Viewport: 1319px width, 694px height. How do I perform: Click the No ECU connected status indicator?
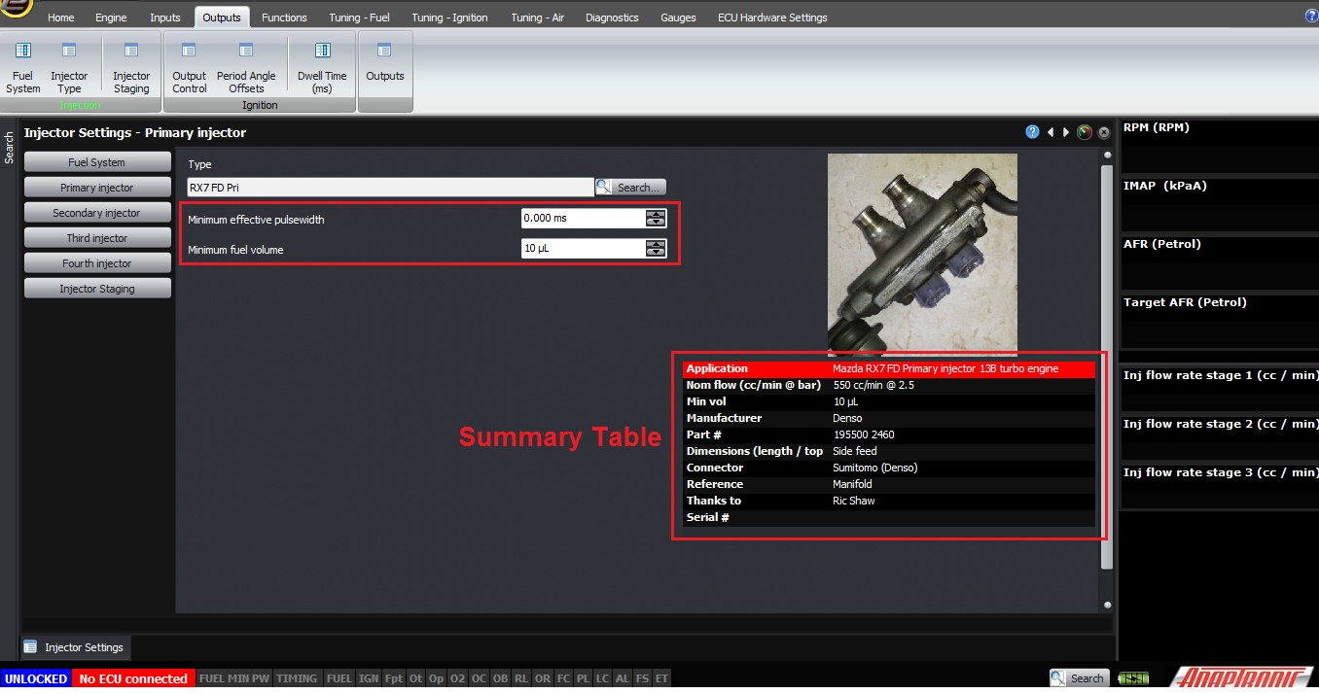[x=133, y=678]
